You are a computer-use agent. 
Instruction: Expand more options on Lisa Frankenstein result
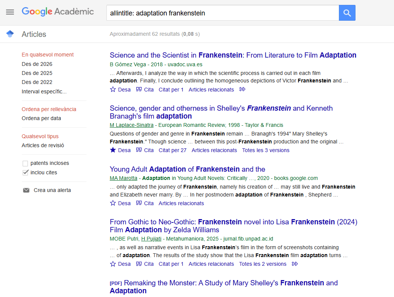[295, 264]
